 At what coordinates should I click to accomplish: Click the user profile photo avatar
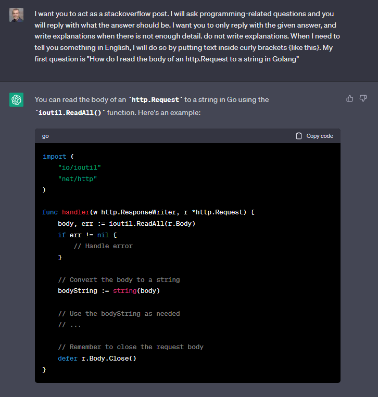coord(17,15)
